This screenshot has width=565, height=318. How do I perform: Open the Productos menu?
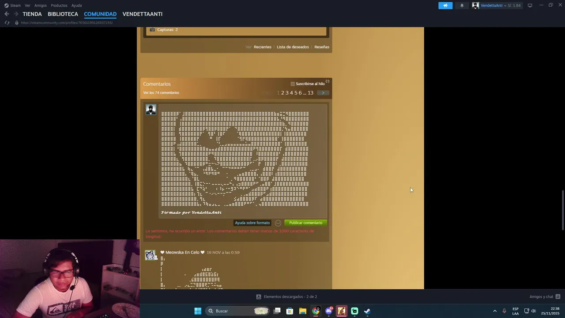point(59,5)
